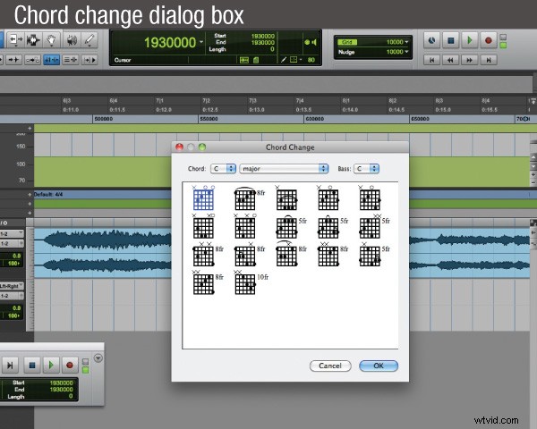
Task: Toggle Tab to Transients button
Action: (x=14, y=60)
